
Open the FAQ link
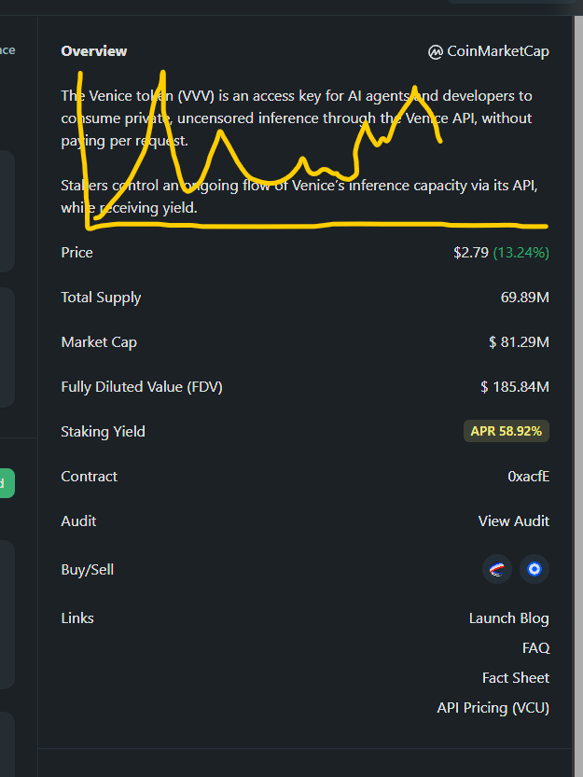click(x=536, y=648)
